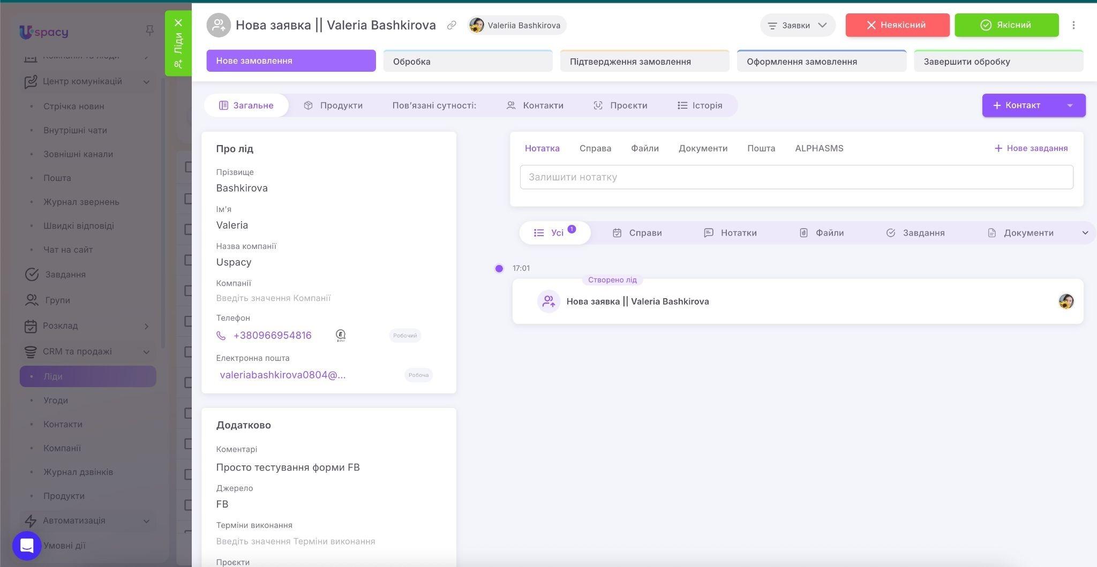Close the Ліди side panel with X
Screen dimensions: 1097x567
[x=178, y=22]
